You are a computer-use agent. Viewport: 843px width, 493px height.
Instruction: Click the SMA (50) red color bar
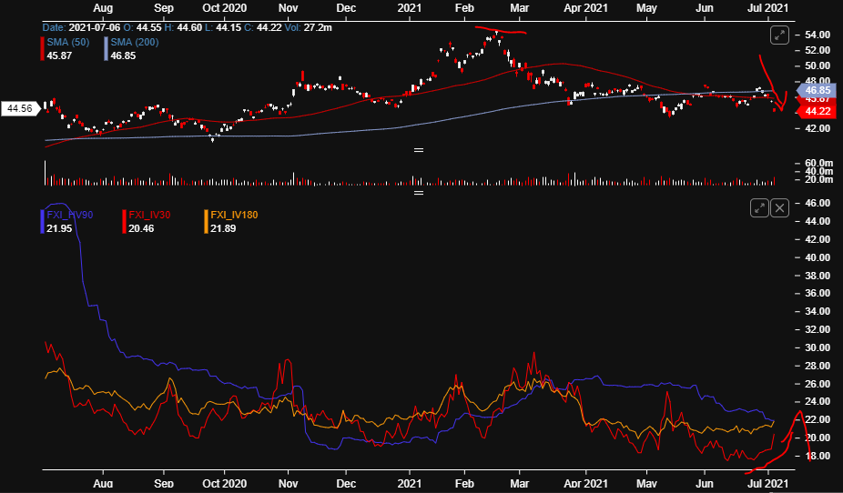pos(43,48)
